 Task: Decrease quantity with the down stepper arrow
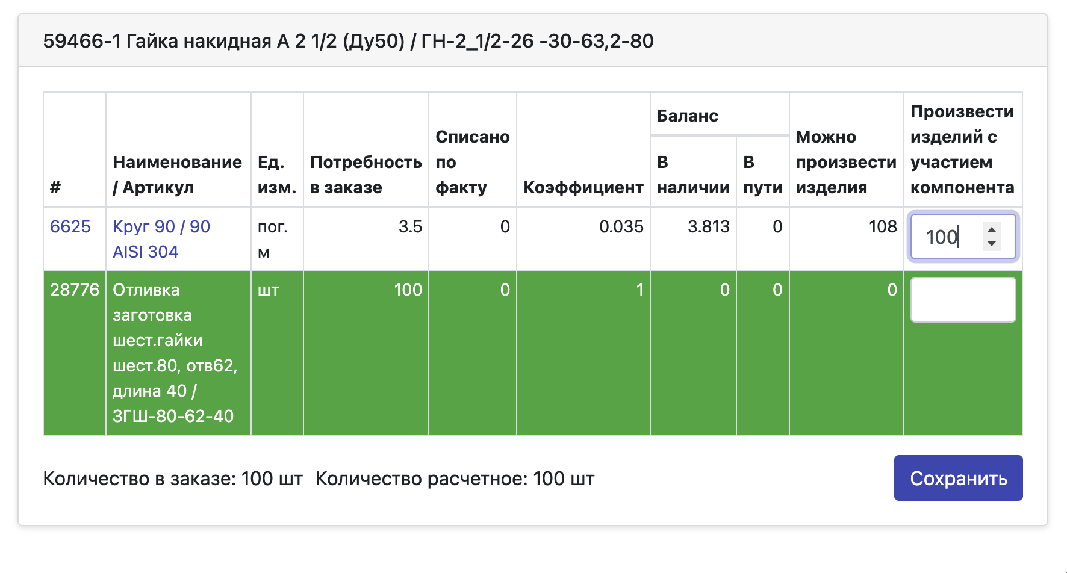point(991,244)
